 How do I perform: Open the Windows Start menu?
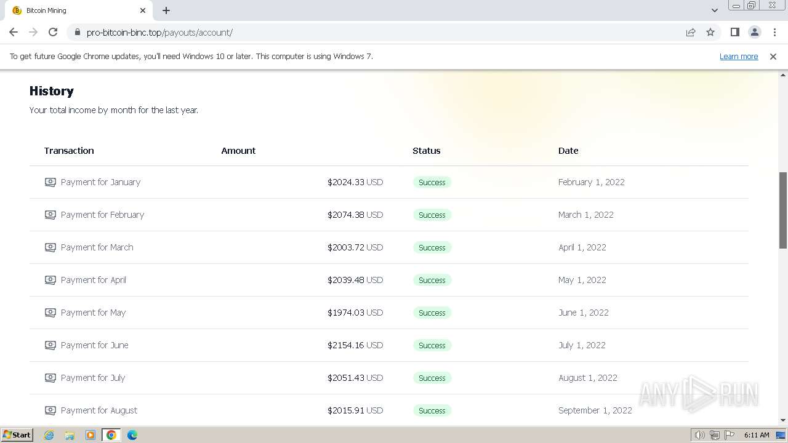pos(17,434)
